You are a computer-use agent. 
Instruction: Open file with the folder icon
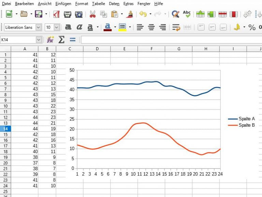(24, 14)
